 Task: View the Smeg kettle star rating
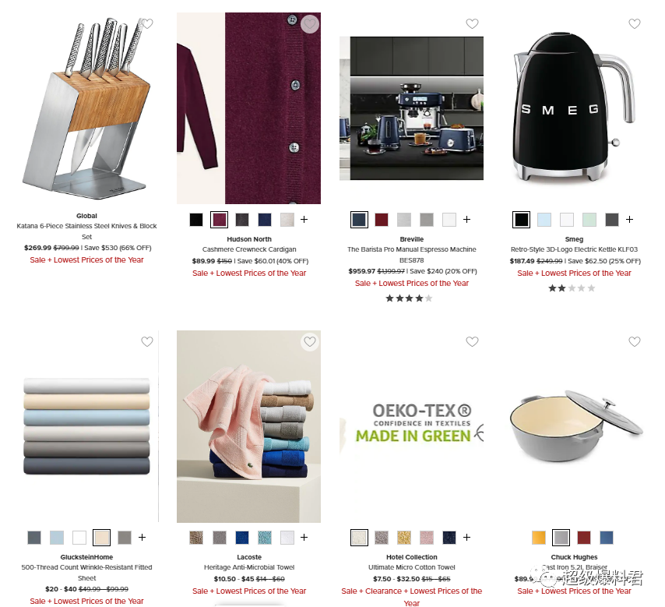[572, 288]
